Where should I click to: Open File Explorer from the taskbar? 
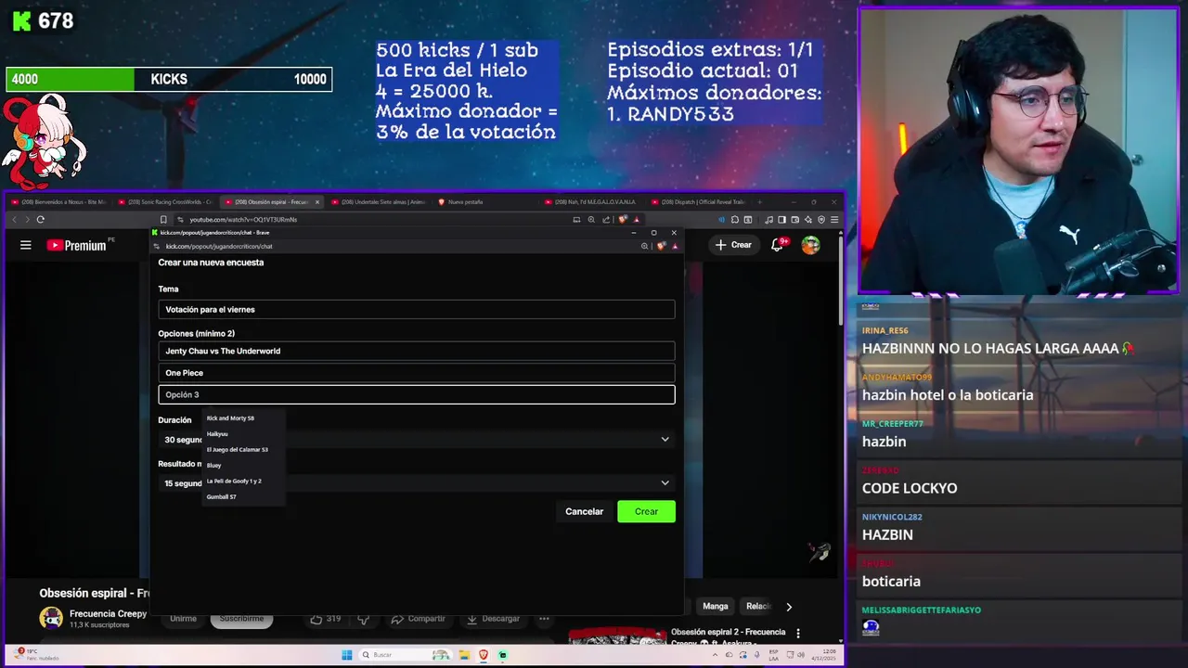click(x=463, y=655)
